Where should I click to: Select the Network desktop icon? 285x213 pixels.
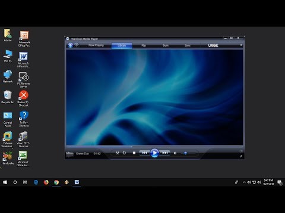tap(8, 76)
